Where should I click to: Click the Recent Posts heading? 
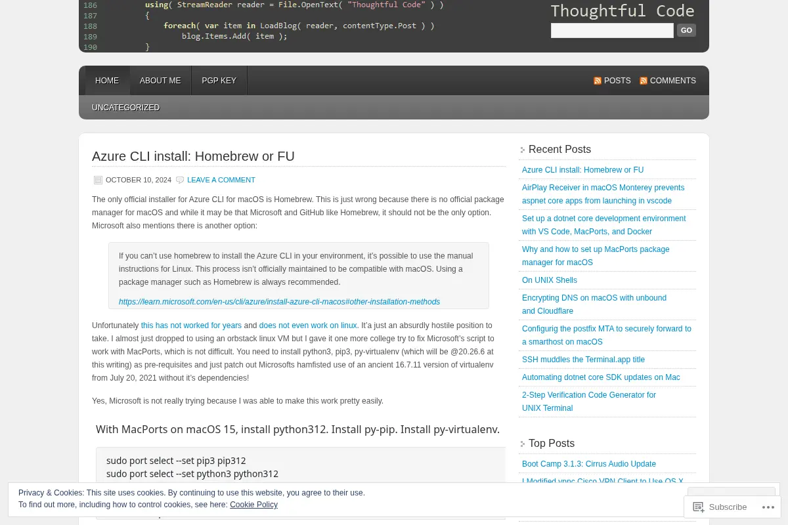[x=559, y=150]
